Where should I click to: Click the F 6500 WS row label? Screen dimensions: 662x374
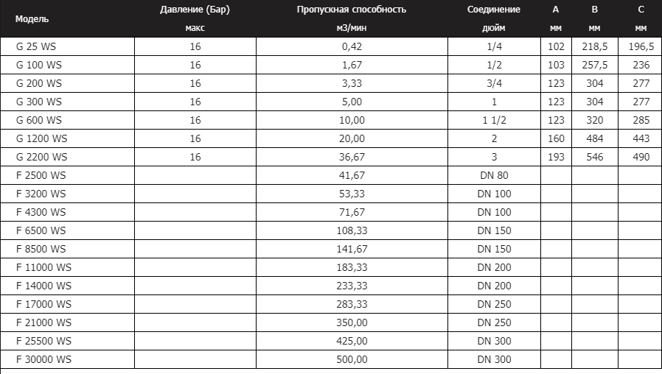[41, 230]
